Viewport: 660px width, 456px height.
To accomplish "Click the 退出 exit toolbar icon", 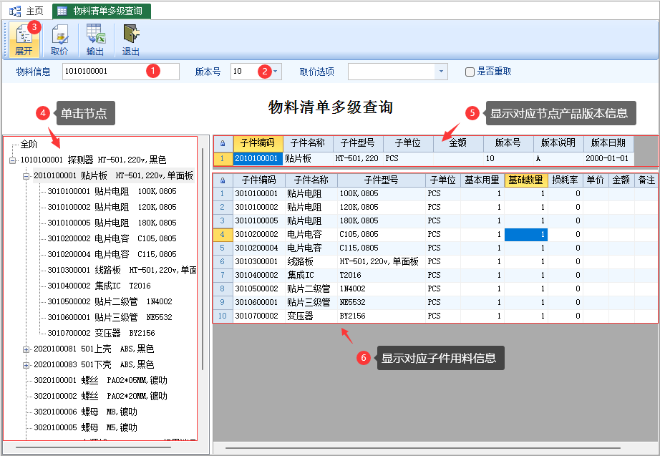I will (x=131, y=39).
